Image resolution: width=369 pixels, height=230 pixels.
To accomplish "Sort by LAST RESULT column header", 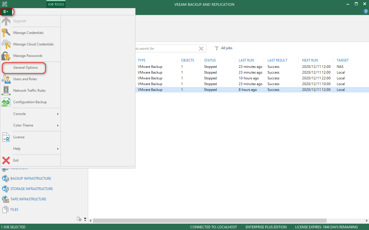I will [x=277, y=60].
